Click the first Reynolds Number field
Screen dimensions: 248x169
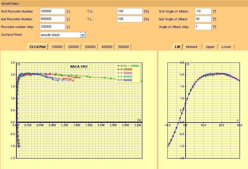[52, 11]
